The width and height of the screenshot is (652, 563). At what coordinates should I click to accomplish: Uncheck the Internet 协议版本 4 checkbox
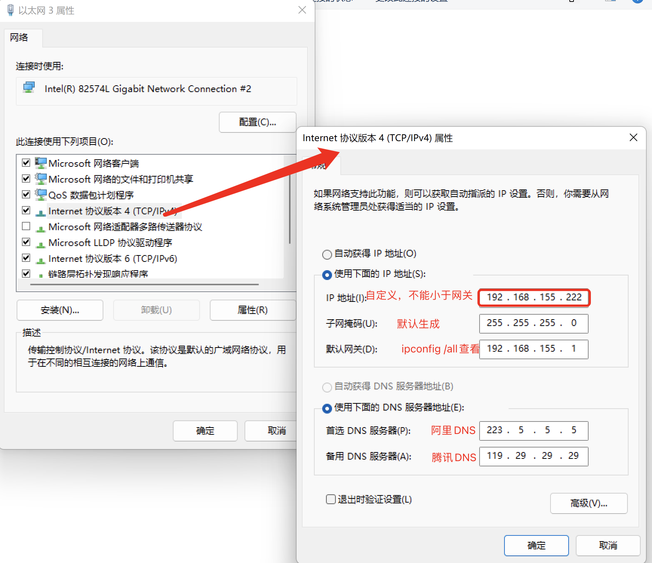point(26,210)
